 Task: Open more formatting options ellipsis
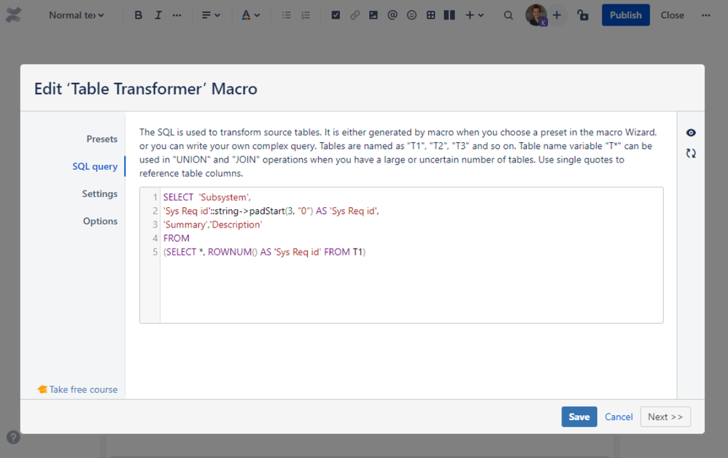[177, 15]
